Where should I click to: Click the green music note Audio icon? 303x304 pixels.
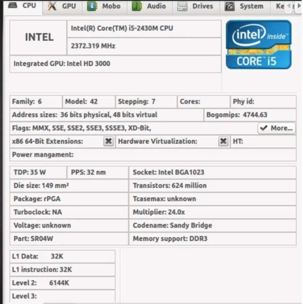pyautogui.click(x=136, y=6)
